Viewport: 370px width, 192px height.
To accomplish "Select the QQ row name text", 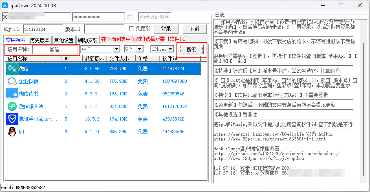I will [22, 132].
